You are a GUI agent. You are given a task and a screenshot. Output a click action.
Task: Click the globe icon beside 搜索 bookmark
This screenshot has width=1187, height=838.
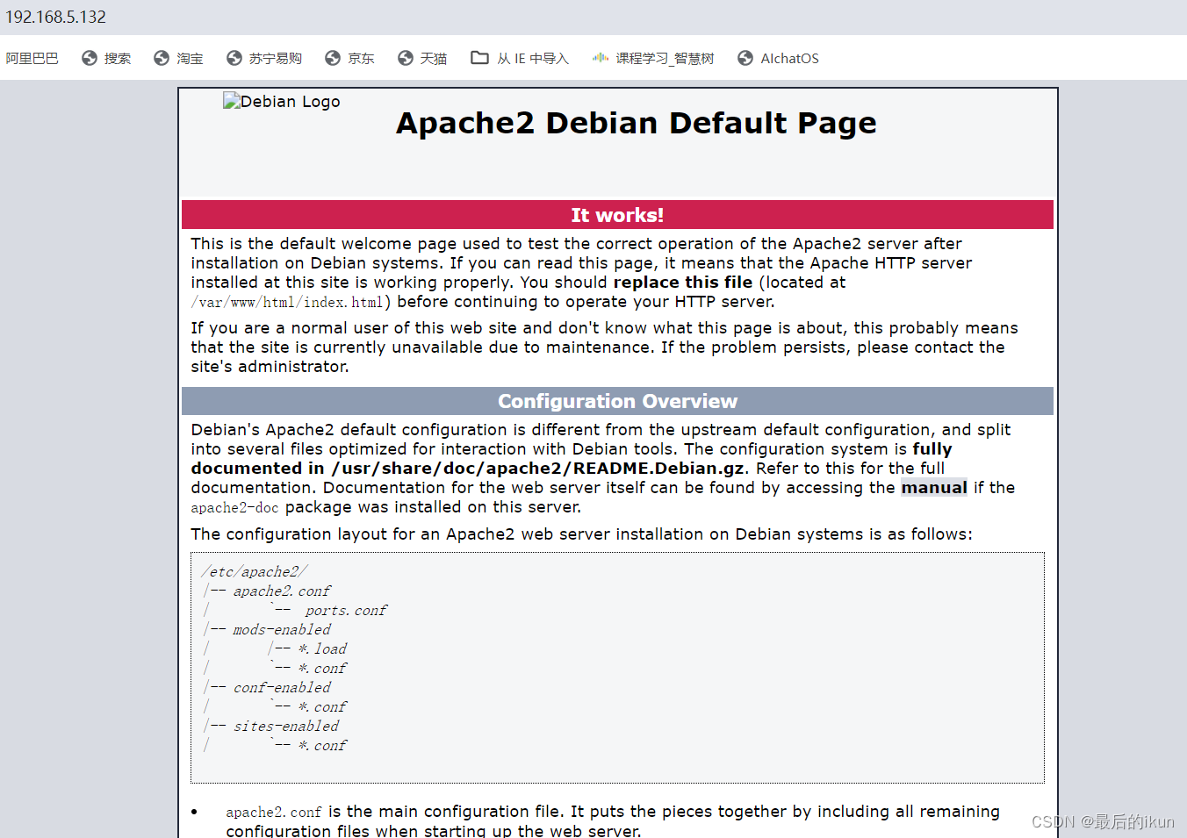click(x=90, y=58)
